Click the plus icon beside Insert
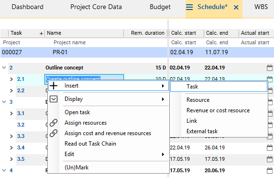 pyautogui.click(x=54, y=86)
